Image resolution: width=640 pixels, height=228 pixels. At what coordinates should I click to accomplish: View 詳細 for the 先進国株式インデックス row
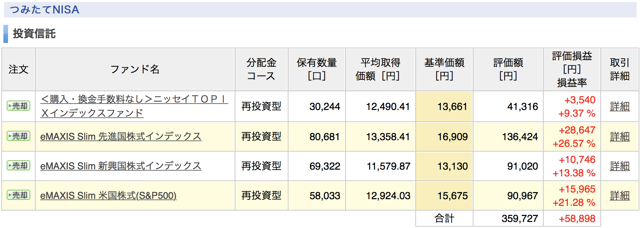[x=620, y=136]
